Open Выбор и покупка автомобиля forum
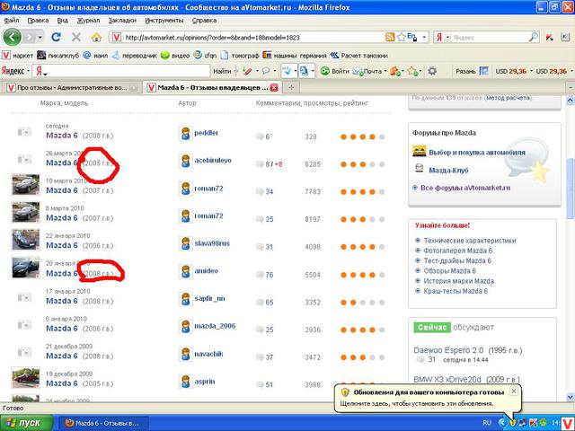 pyautogui.click(x=477, y=152)
